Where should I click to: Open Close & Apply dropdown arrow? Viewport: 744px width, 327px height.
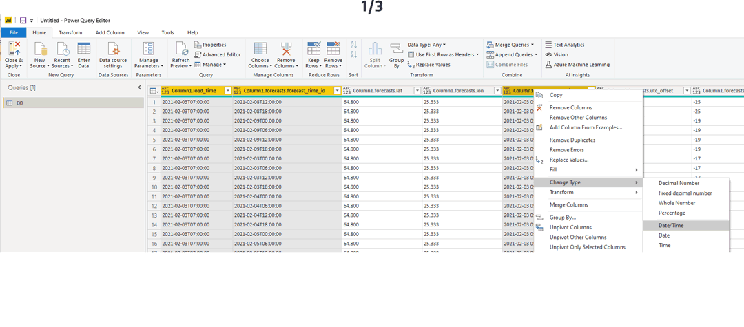tap(21, 66)
